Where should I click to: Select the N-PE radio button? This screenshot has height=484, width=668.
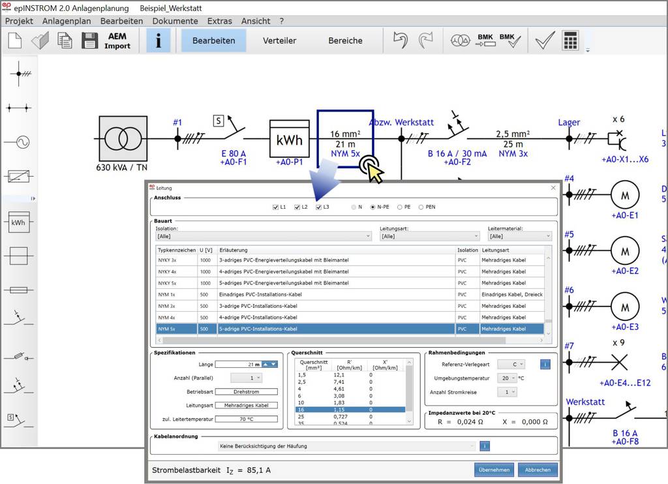pyautogui.click(x=372, y=207)
